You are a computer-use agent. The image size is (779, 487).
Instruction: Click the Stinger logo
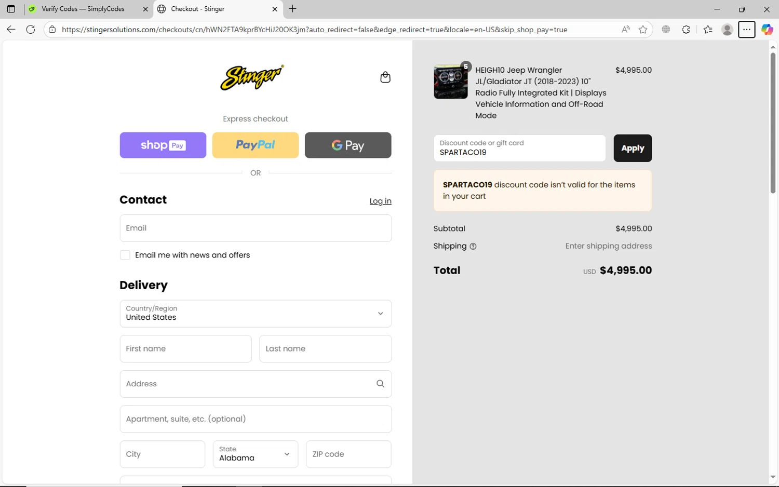click(252, 77)
